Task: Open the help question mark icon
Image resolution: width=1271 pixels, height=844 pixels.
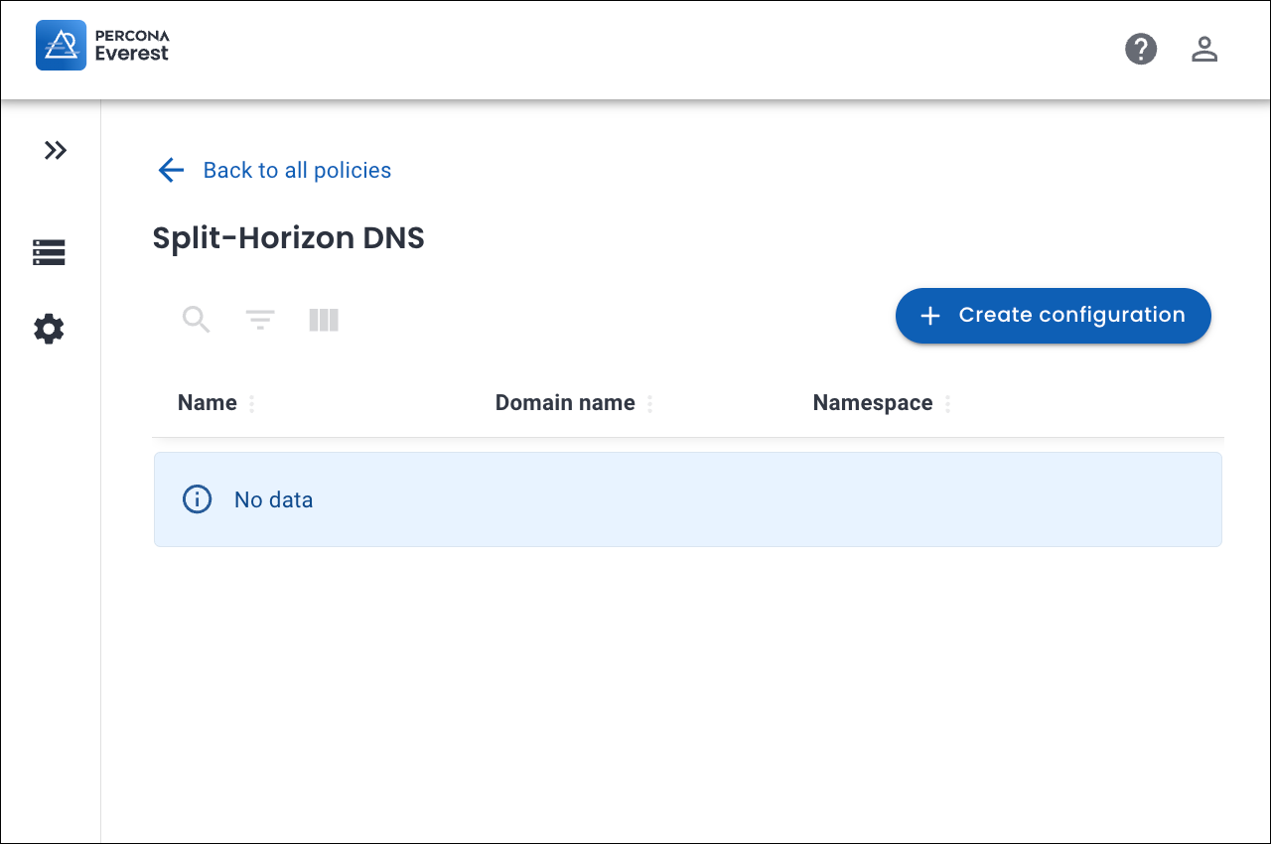Action: (x=1141, y=49)
